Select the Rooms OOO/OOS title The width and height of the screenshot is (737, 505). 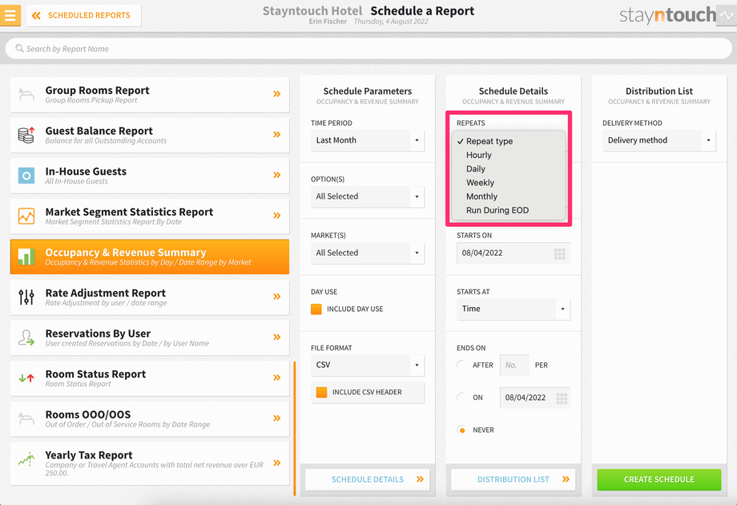click(x=88, y=414)
